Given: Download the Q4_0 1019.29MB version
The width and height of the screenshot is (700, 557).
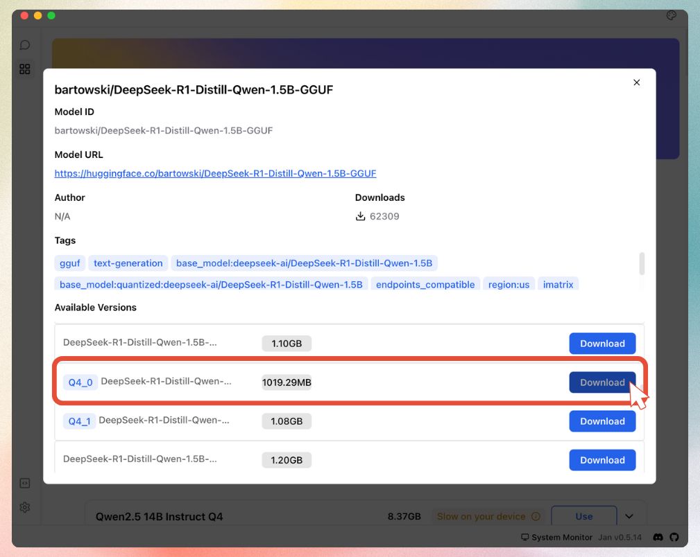Looking at the screenshot, I should click(602, 382).
